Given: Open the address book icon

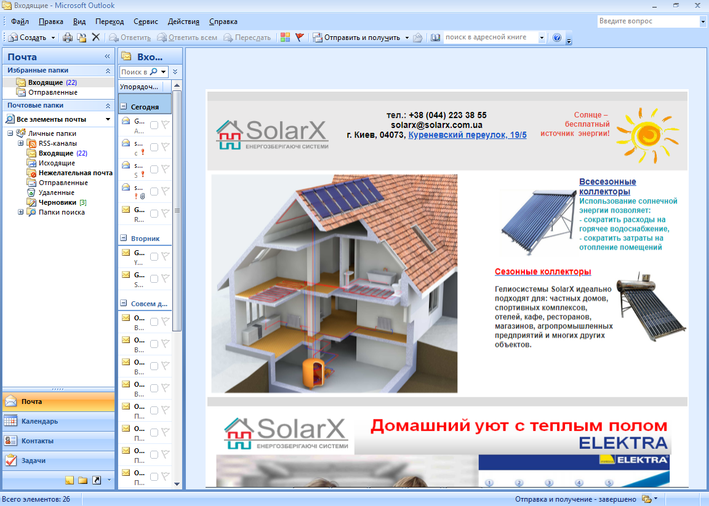Looking at the screenshot, I should coord(436,38).
